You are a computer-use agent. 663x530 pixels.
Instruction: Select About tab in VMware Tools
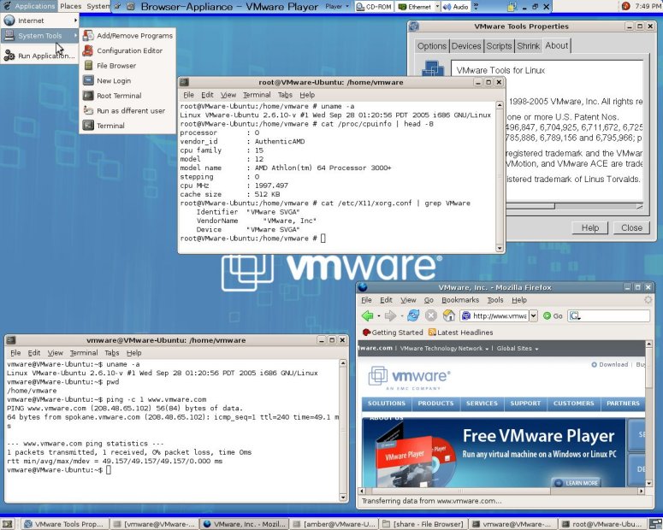point(556,45)
